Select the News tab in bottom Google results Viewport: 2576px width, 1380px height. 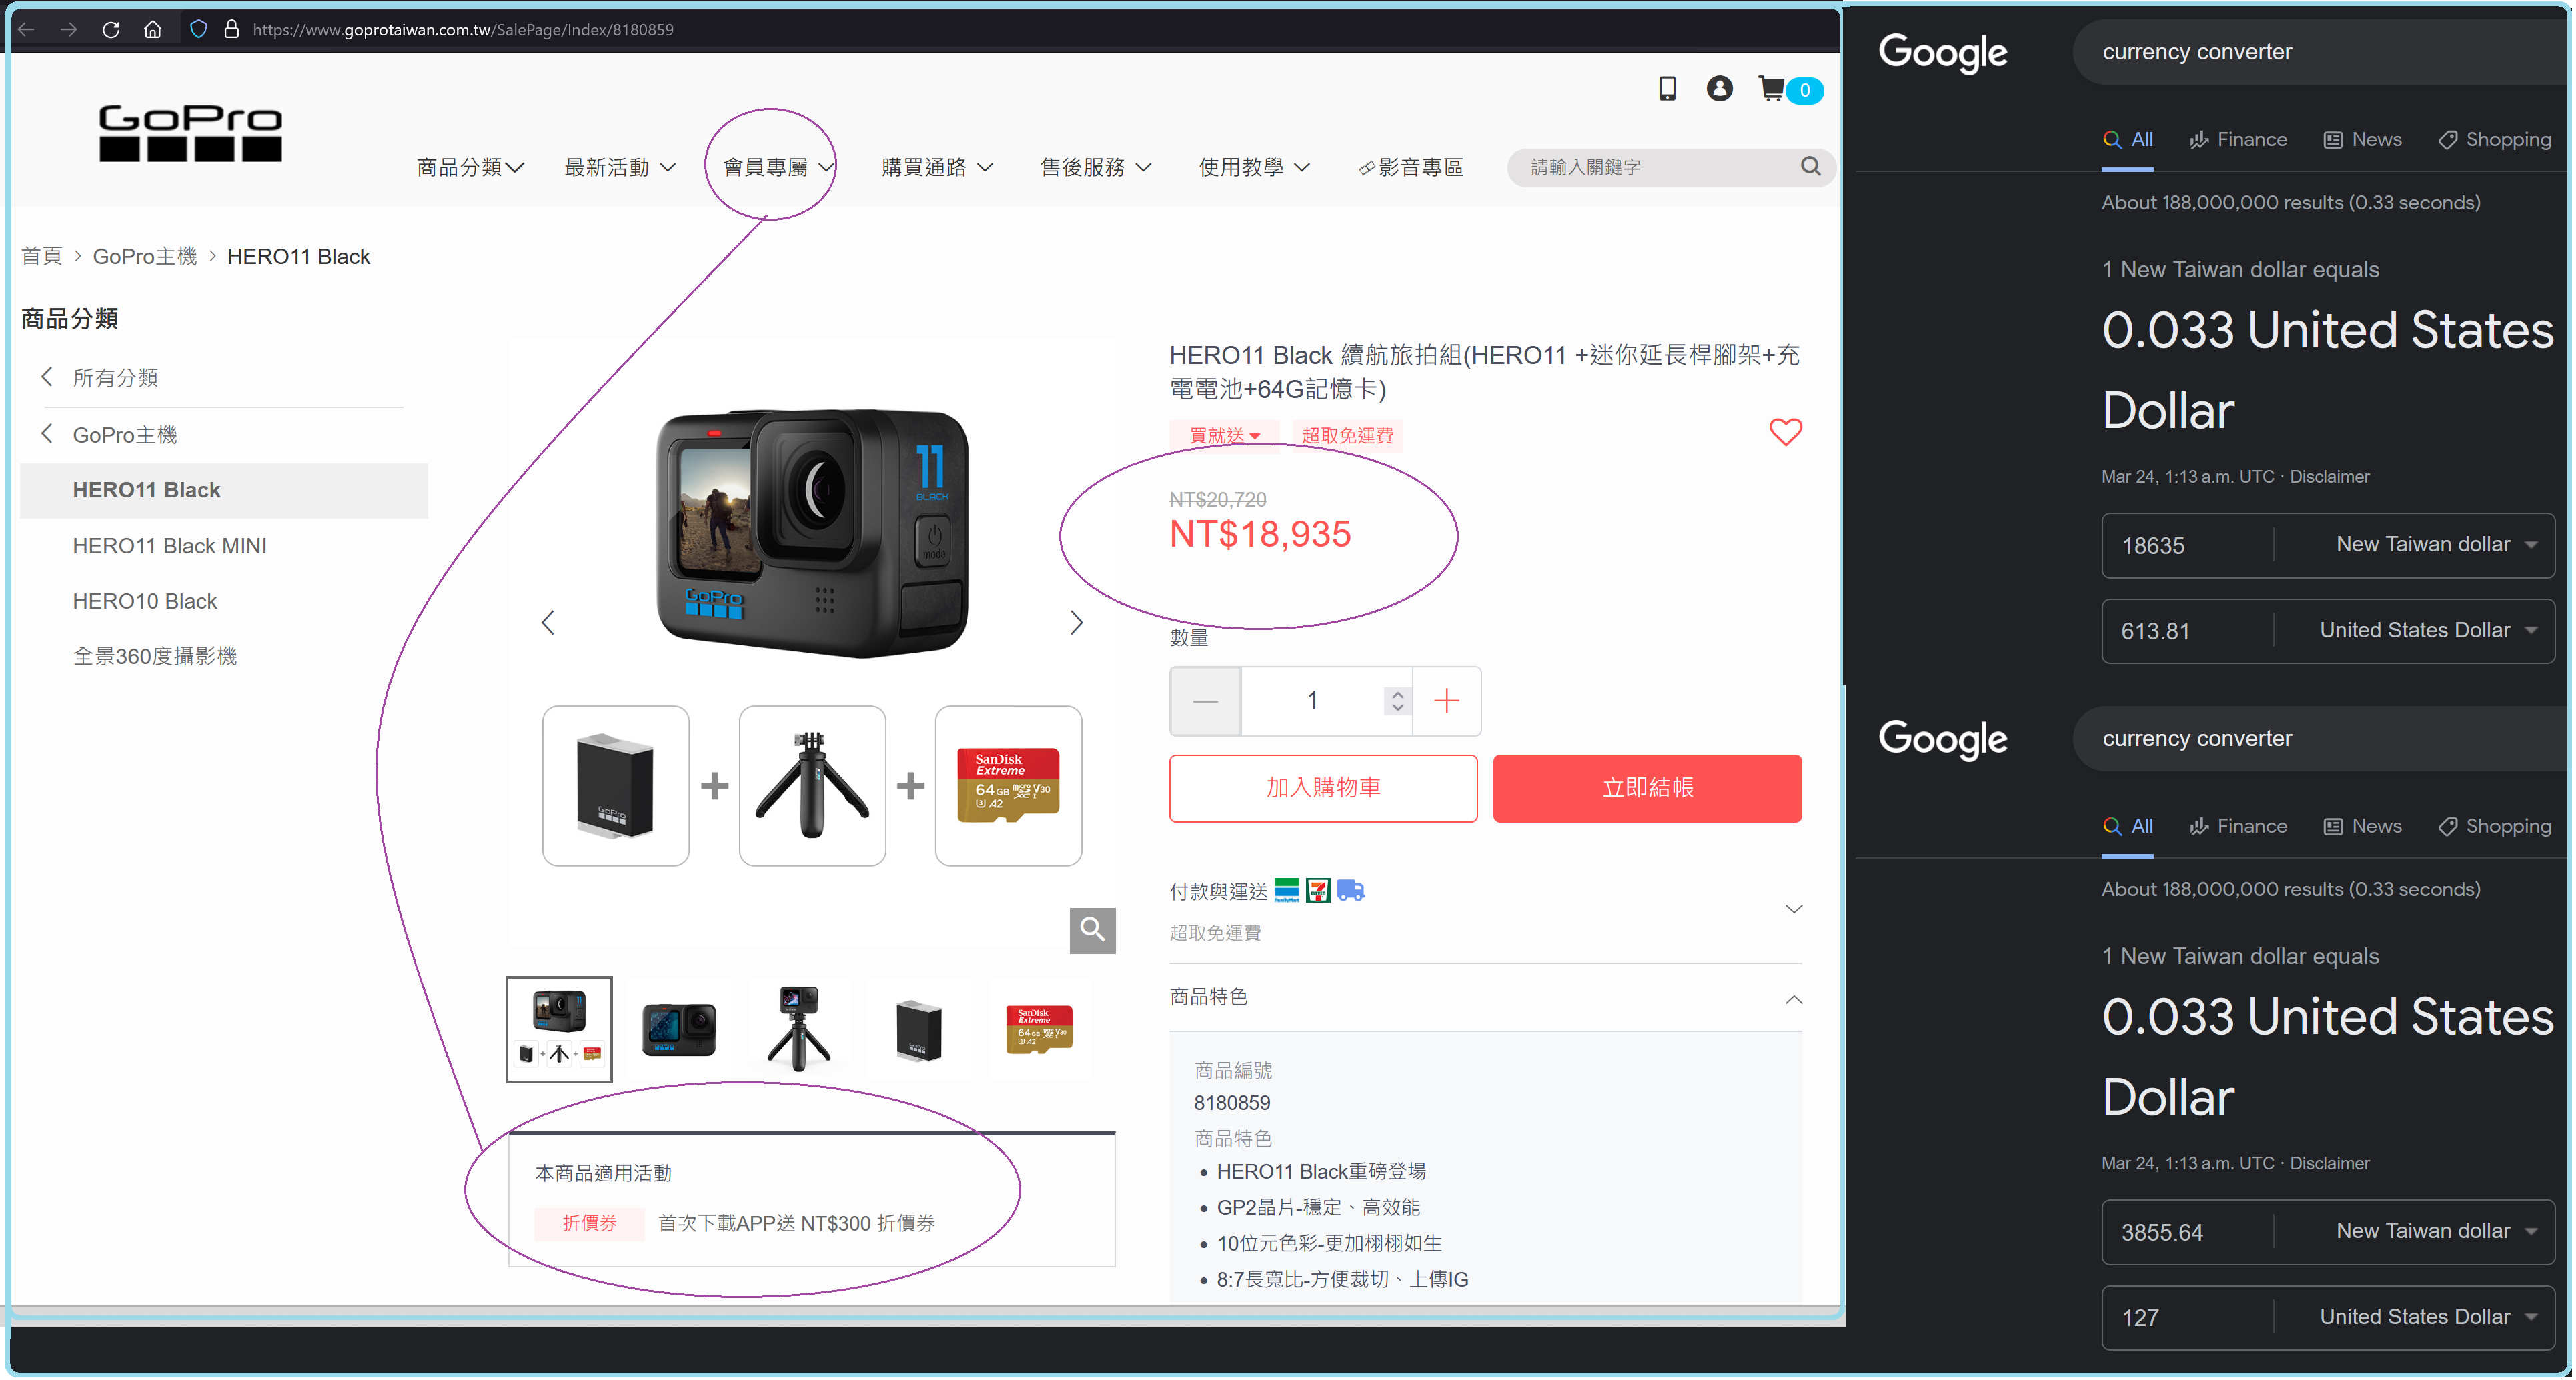tap(2362, 827)
